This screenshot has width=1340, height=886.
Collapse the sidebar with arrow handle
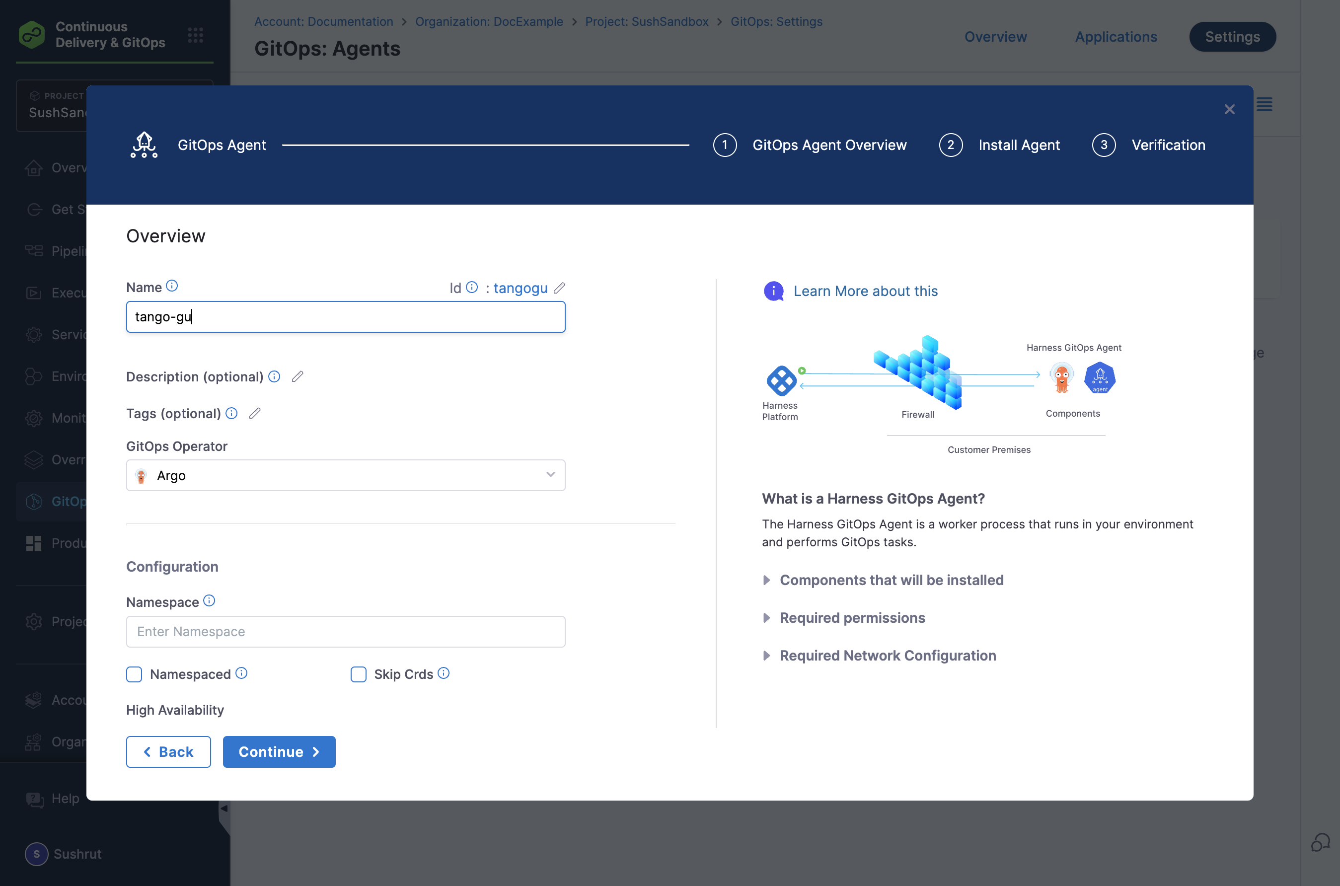tap(224, 809)
